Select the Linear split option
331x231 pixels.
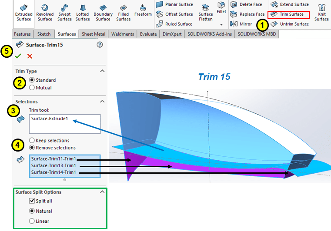tap(32, 221)
